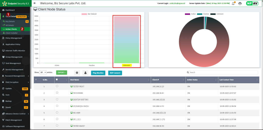Click the Ping Machine button
Image resolution: width=263 pixels, height=130 pixels.
98,73
